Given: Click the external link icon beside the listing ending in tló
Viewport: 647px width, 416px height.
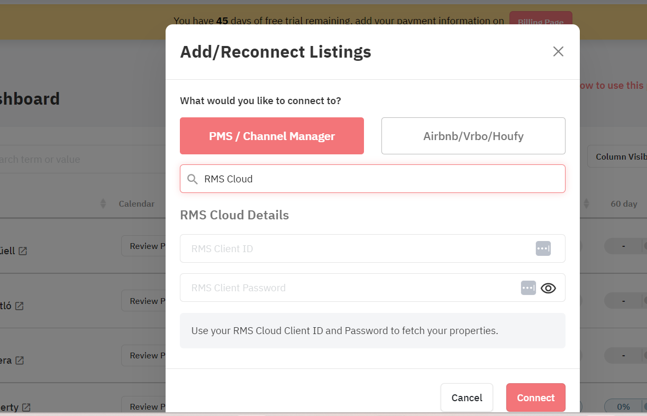Looking at the screenshot, I should coord(19,306).
